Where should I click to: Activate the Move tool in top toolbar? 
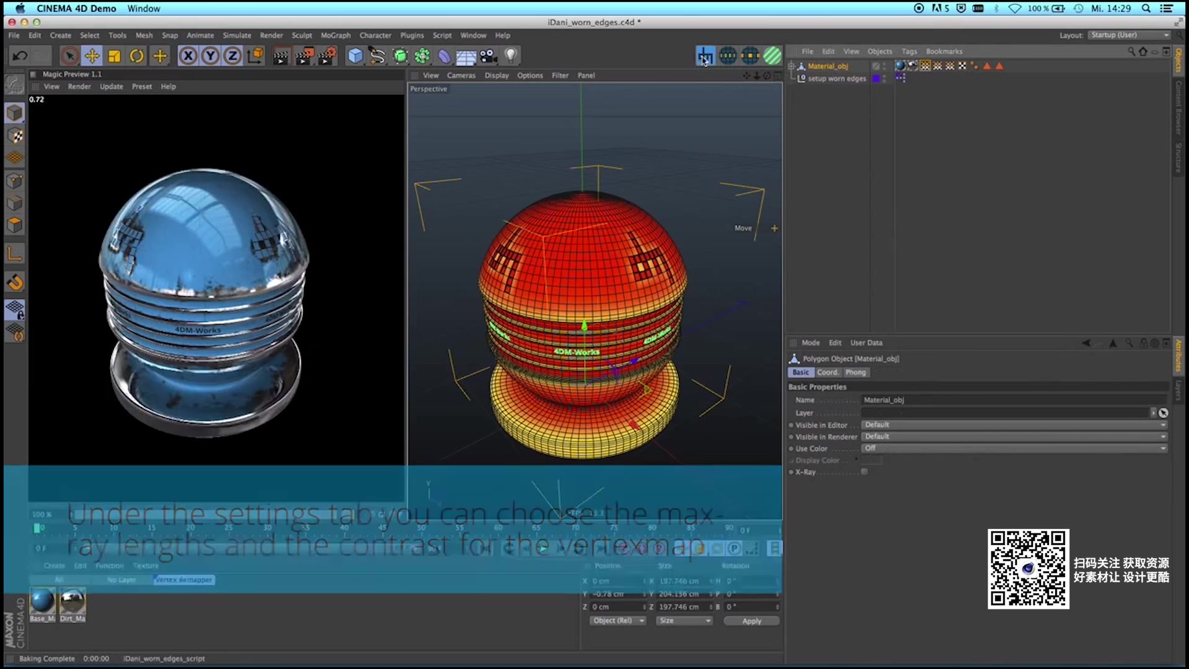point(92,56)
